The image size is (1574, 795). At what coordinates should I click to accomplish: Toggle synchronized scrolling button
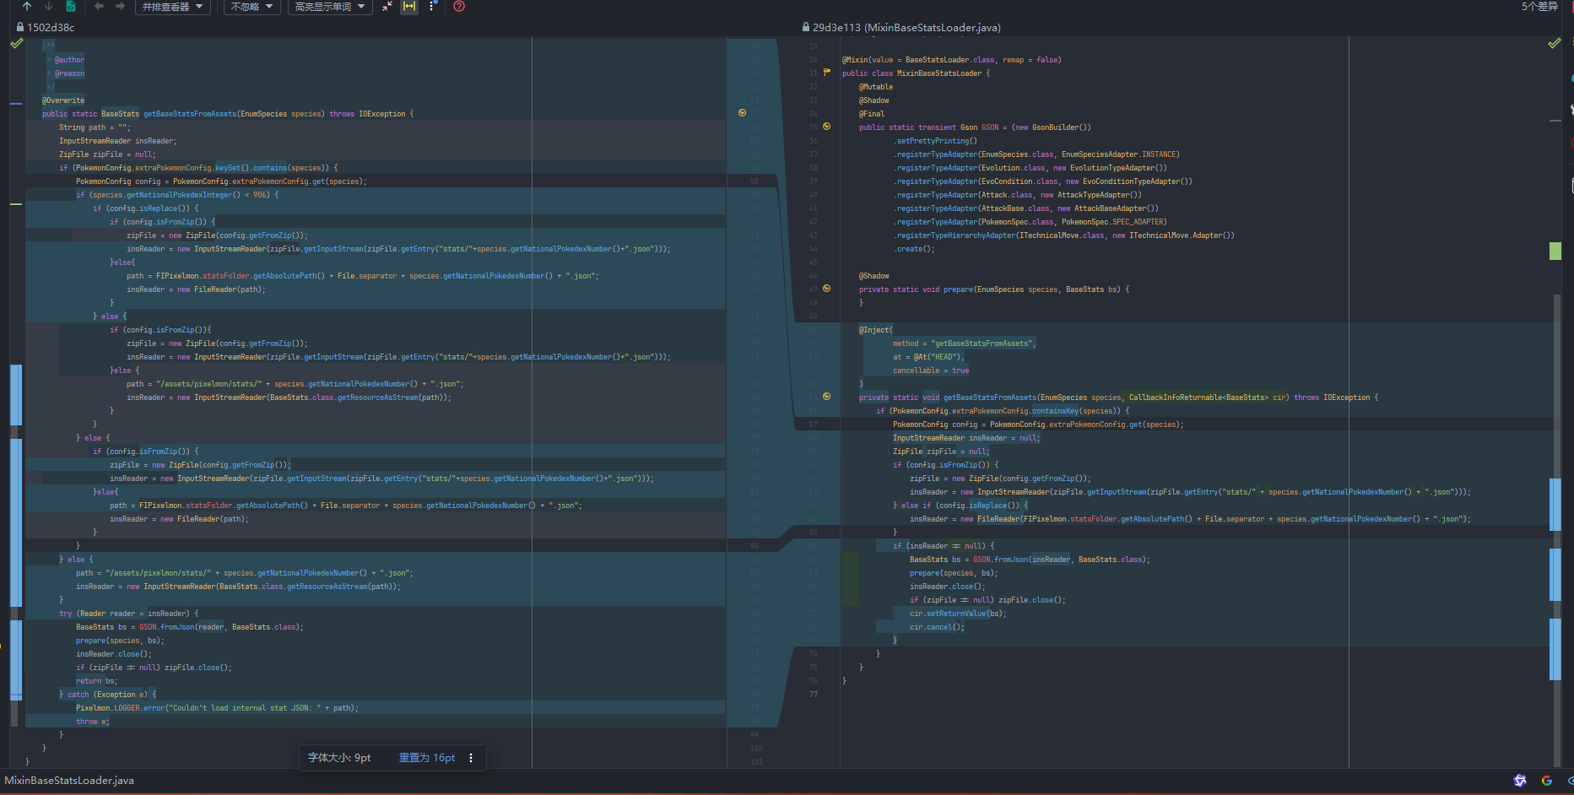pos(409,6)
